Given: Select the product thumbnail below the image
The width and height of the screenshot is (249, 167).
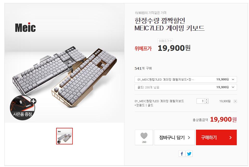Looking at the screenshot, I should (64, 136).
